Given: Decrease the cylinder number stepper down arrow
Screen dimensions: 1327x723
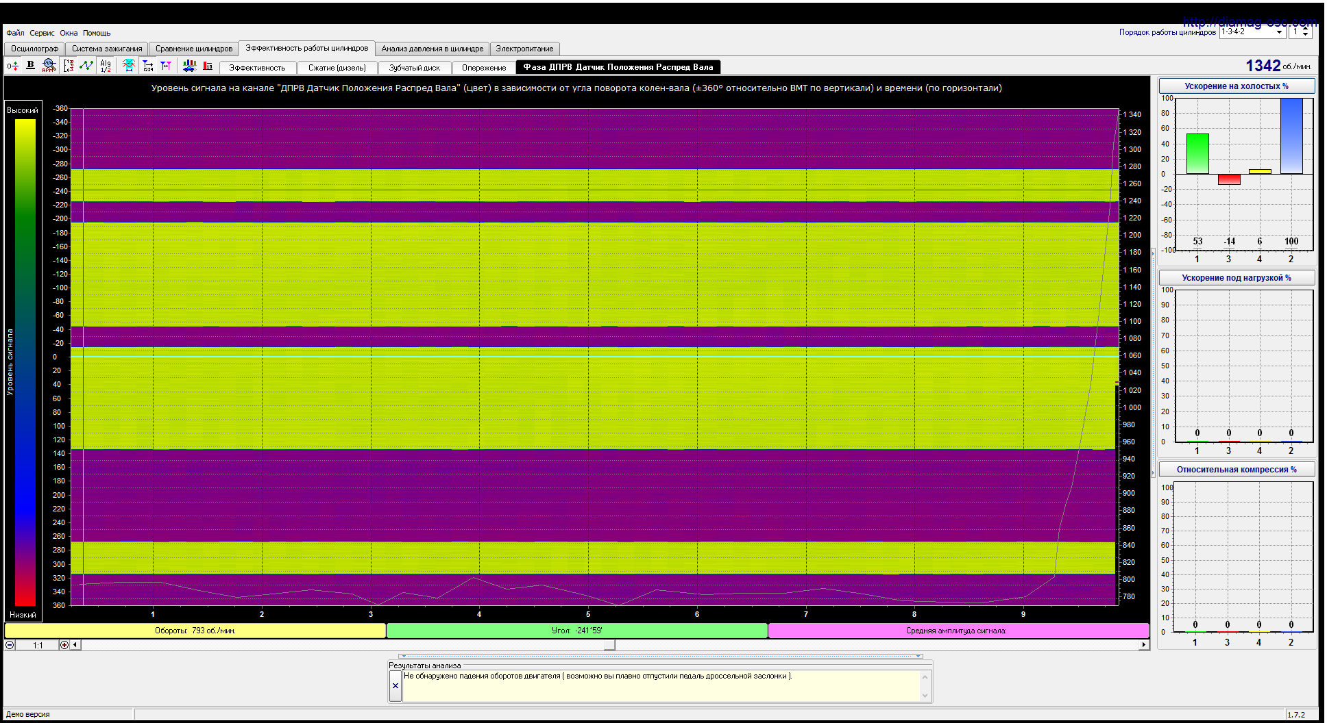Looking at the screenshot, I should tap(1305, 35).
